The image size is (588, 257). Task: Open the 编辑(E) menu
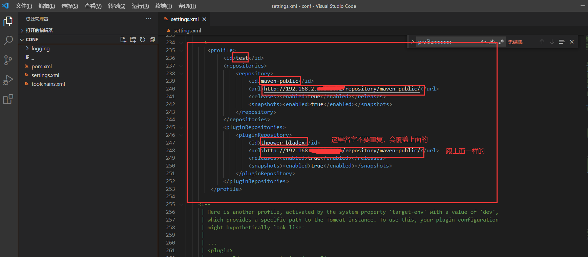coord(47,6)
